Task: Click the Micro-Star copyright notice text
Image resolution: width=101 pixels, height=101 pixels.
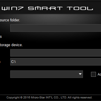Action: pyautogui.click(x=49, y=98)
